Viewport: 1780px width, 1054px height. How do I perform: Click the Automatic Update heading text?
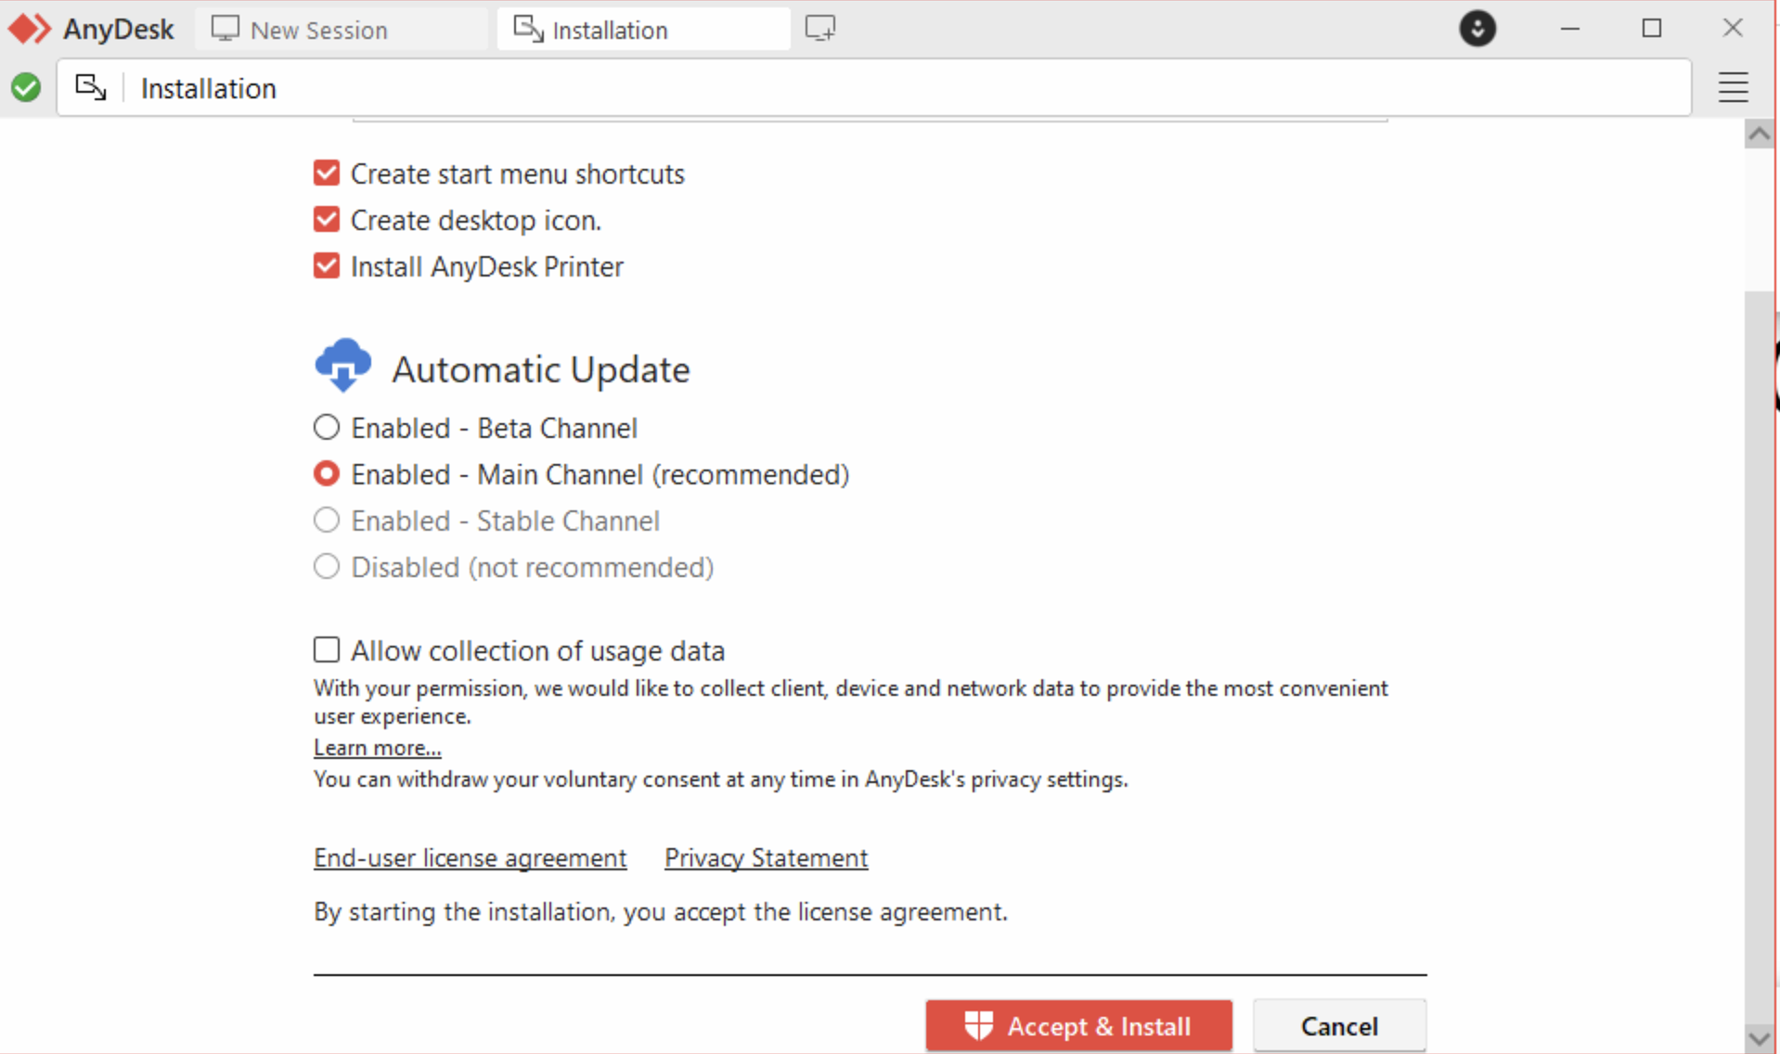pyautogui.click(x=541, y=370)
